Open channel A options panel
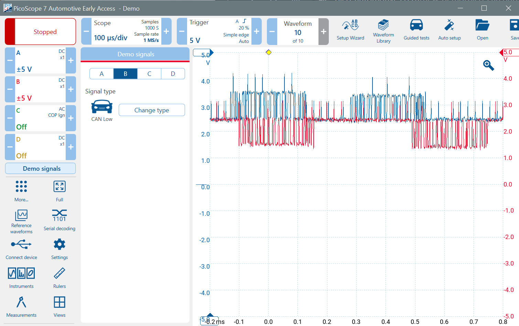 [40, 60]
